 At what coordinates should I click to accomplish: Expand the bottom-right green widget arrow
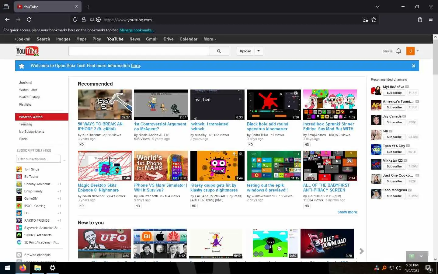coord(421,256)
